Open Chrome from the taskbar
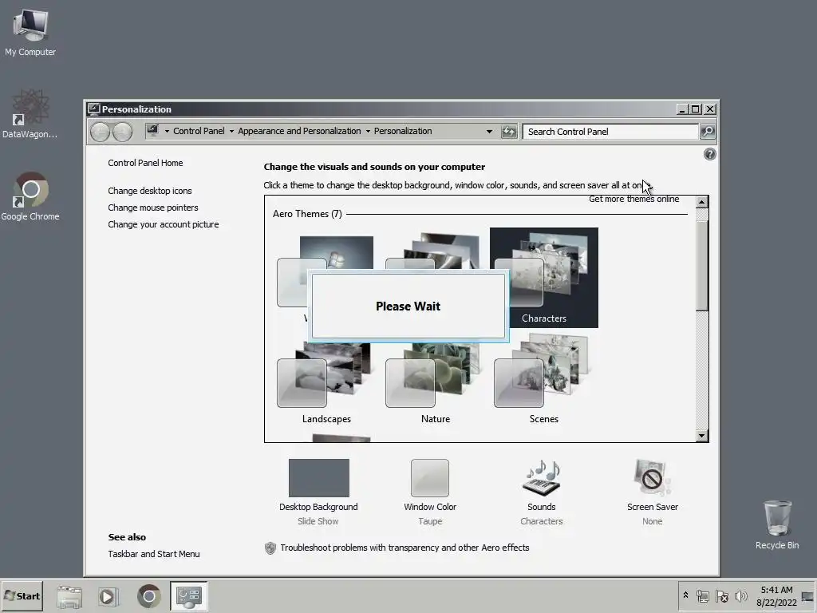 click(148, 596)
